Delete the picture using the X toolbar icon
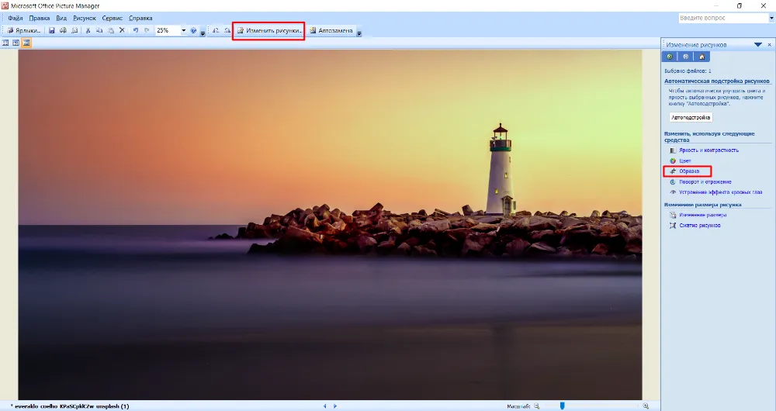Viewport: 776px width, 411px height. click(122, 30)
